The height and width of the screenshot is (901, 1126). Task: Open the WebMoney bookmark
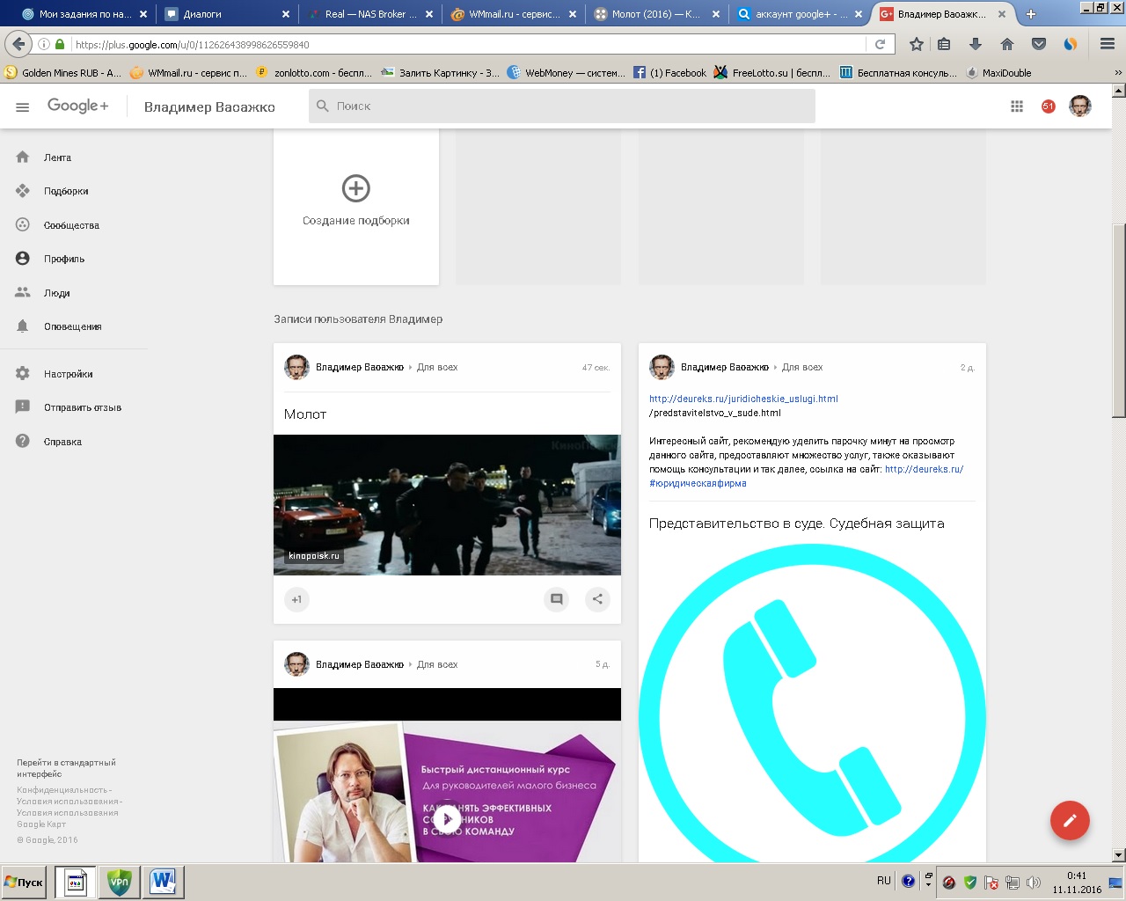click(567, 73)
